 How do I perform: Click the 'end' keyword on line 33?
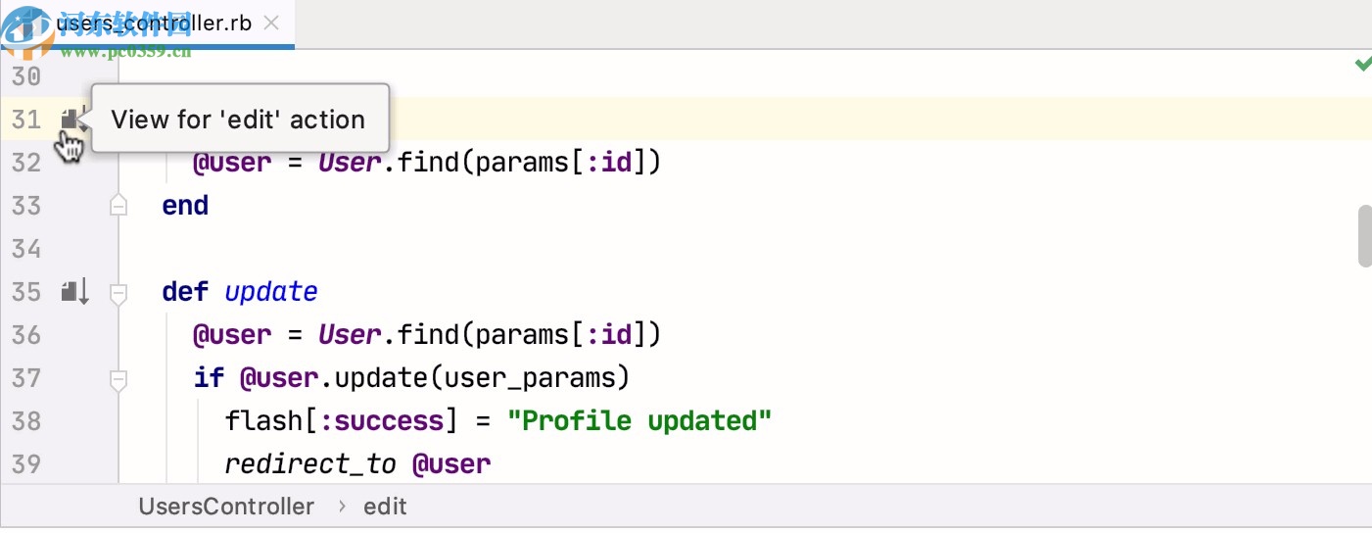(x=185, y=206)
